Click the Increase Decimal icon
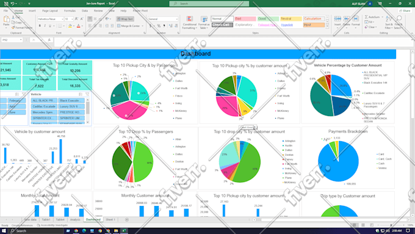This screenshot has height=234, width=415. click(x=170, y=26)
